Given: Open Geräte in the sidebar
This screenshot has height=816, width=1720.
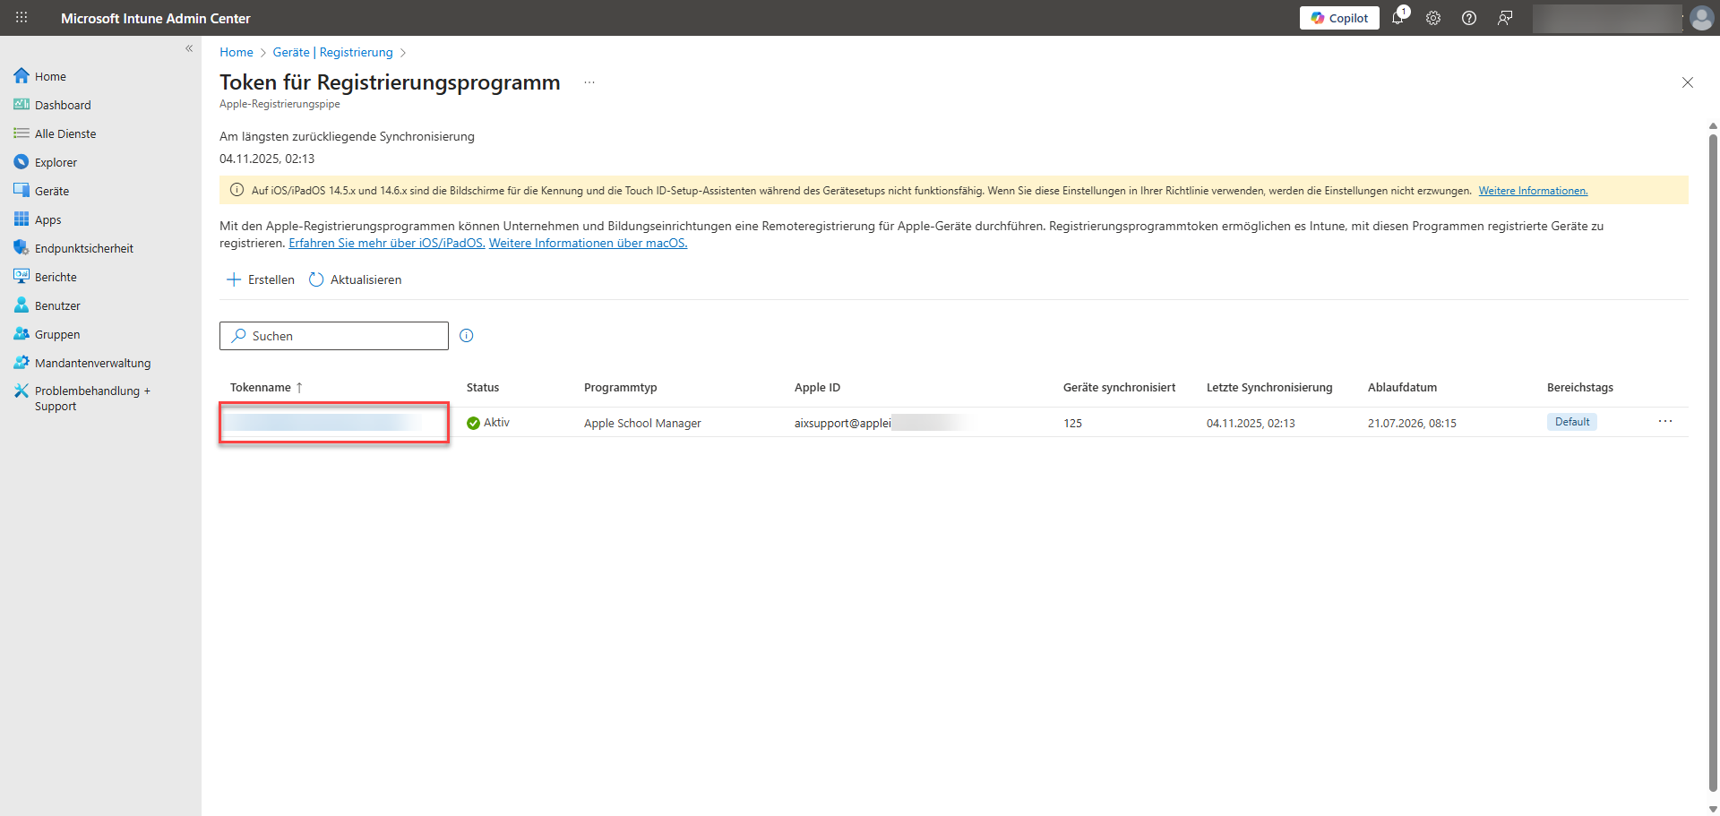Looking at the screenshot, I should tap(52, 191).
